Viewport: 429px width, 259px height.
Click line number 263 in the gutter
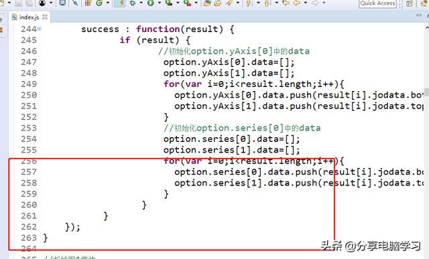pos(29,238)
